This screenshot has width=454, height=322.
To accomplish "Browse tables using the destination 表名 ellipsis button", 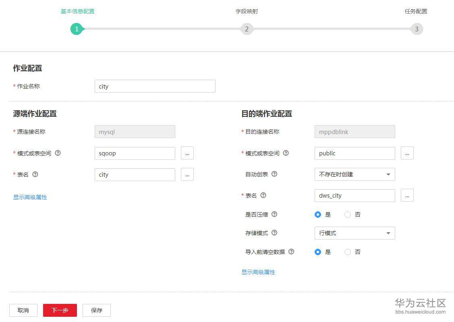I will [407, 196].
